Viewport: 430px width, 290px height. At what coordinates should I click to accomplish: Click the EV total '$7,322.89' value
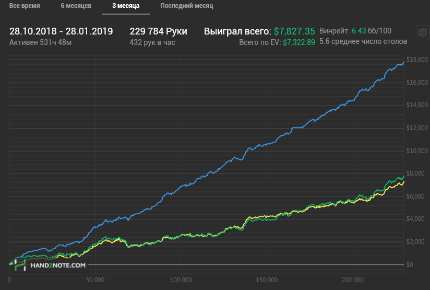(299, 42)
